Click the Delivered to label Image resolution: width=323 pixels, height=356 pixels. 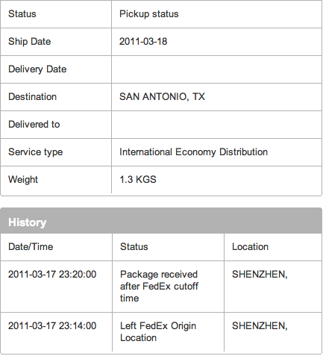pyautogui.click(x=34, y=125)
